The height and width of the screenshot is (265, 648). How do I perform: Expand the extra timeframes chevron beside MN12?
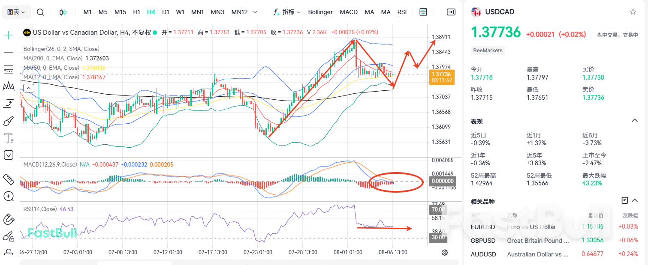[254, 12]
